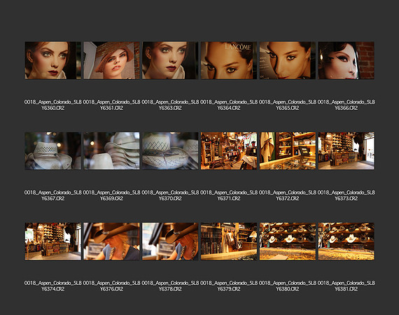Click the filename label Y6376.CR2
399x315 pixels.
point(111,286)
